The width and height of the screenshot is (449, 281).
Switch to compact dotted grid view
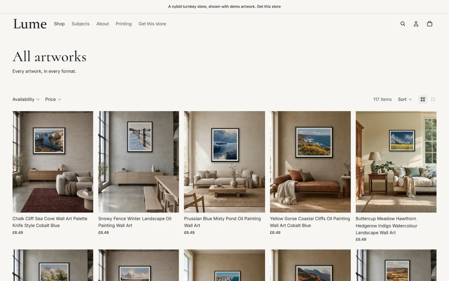(x=433, y=99)
